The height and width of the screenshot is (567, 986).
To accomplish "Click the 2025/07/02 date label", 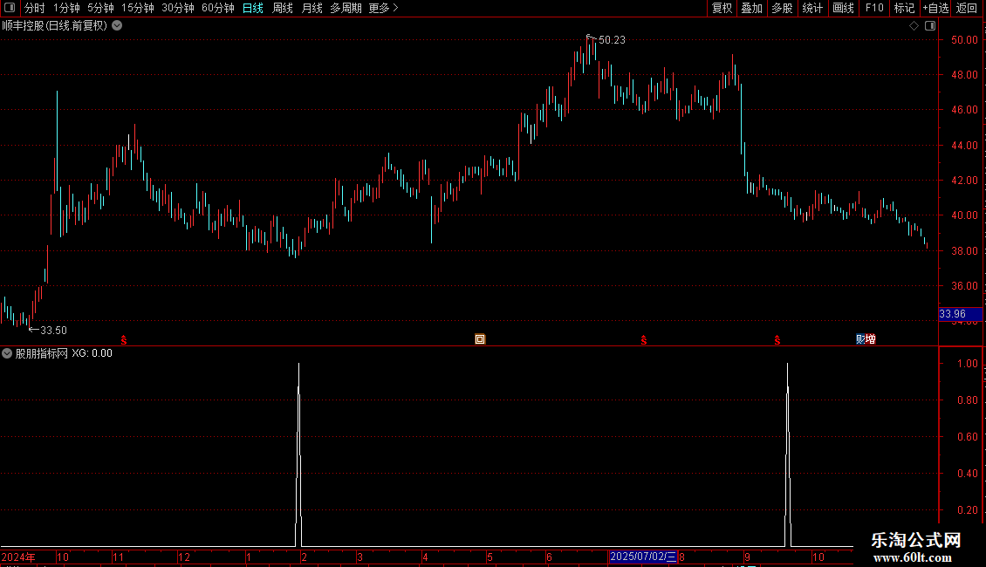I will point(643,557).
